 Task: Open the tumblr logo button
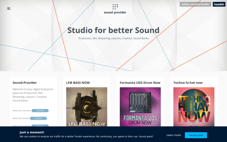coord(219,4)
